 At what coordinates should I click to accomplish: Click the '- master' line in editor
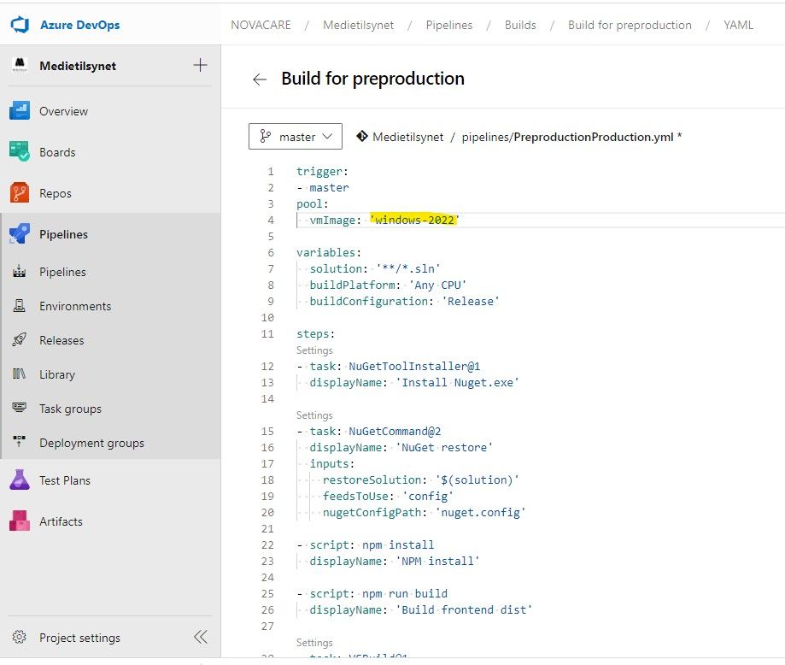pos(322,187)
